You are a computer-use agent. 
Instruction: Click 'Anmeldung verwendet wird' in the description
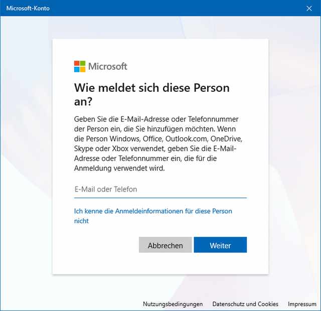click(x=119, y=169)
